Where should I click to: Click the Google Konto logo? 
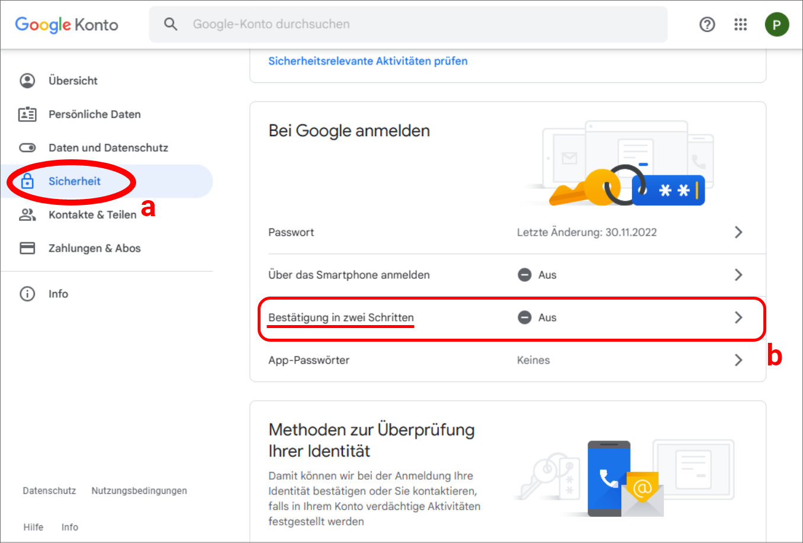66,24
